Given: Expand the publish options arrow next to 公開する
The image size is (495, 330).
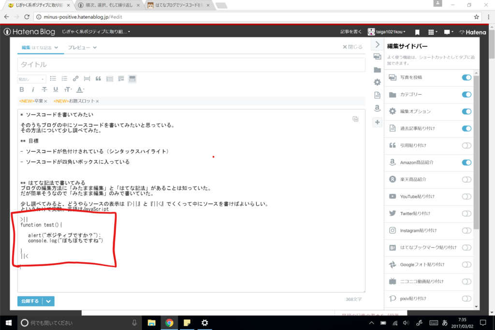Looking at the screenshot, I should (x=48, y=301).
